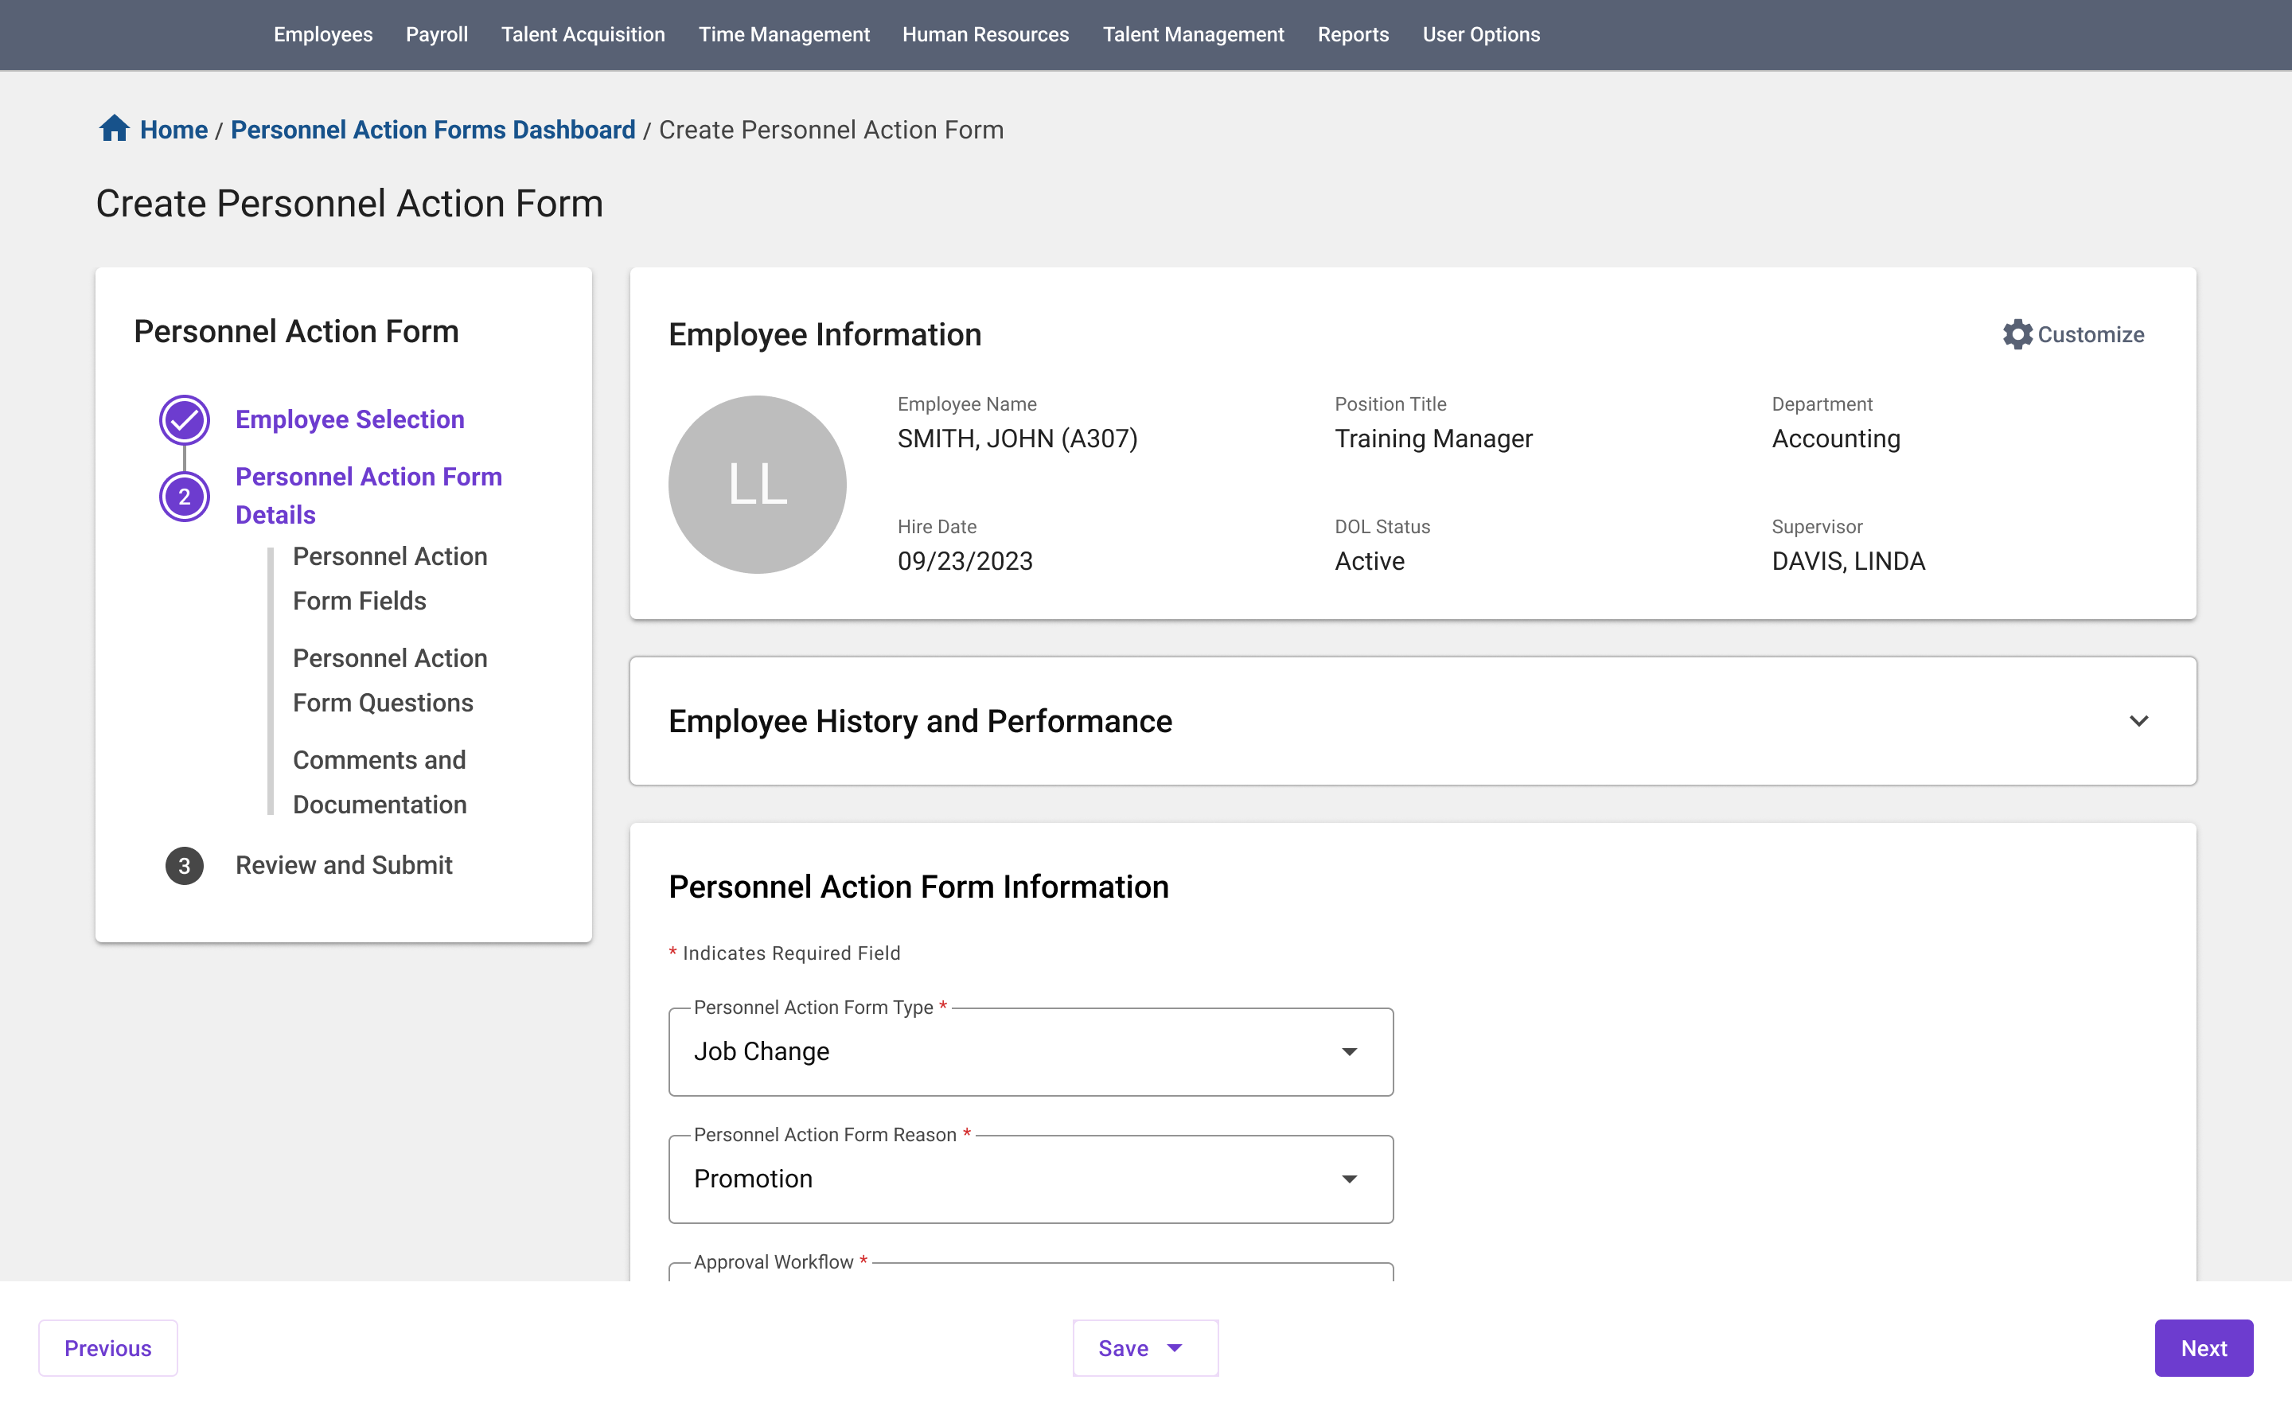Select the Review and Submit step
2292x1415 pixels.
click(x=345, y=866)
